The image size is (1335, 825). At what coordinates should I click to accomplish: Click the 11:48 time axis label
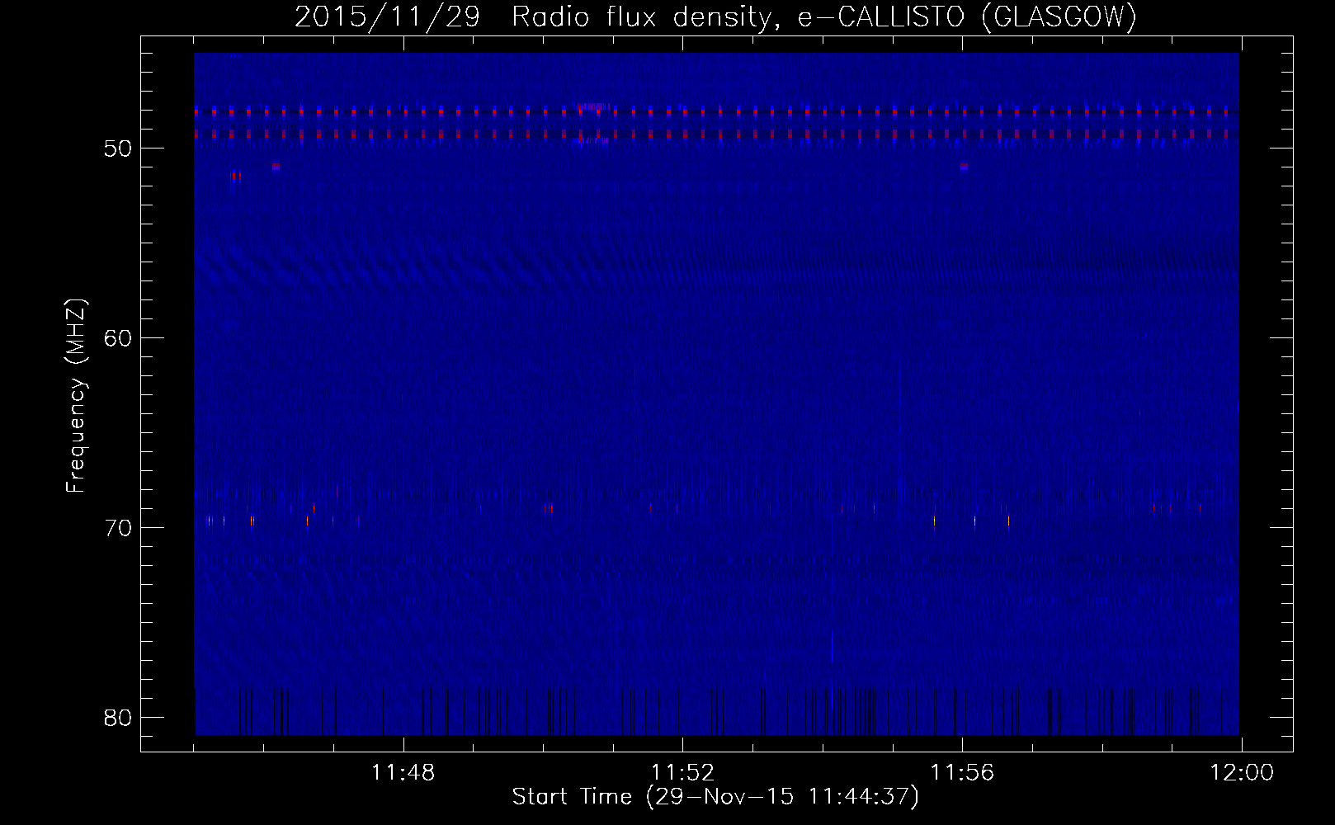pos(403,773)
